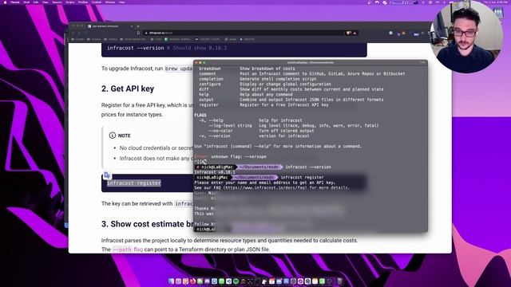Close the Infracost browser tab
Screen dimensions: 511x287
pos(132,26)
